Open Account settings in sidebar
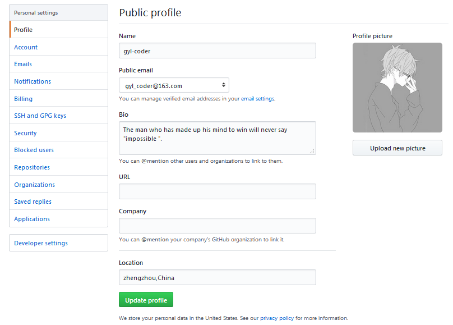This screenshot has height=325, width=453. 26,47
